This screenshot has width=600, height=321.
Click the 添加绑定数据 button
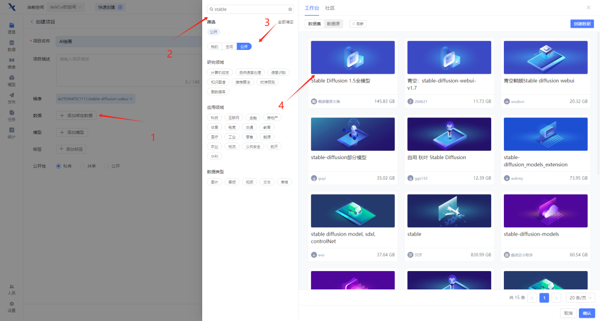76,116
